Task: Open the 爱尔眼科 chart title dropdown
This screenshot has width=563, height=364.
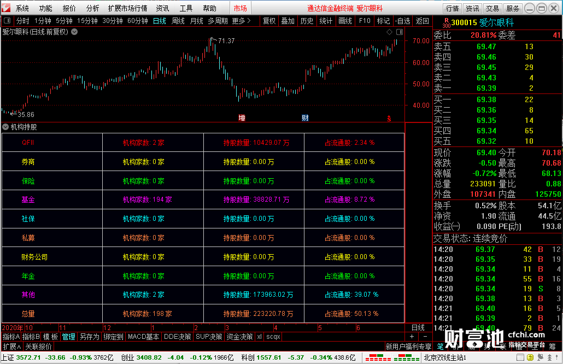Action: pyautogui.click(x=74, y=32)
